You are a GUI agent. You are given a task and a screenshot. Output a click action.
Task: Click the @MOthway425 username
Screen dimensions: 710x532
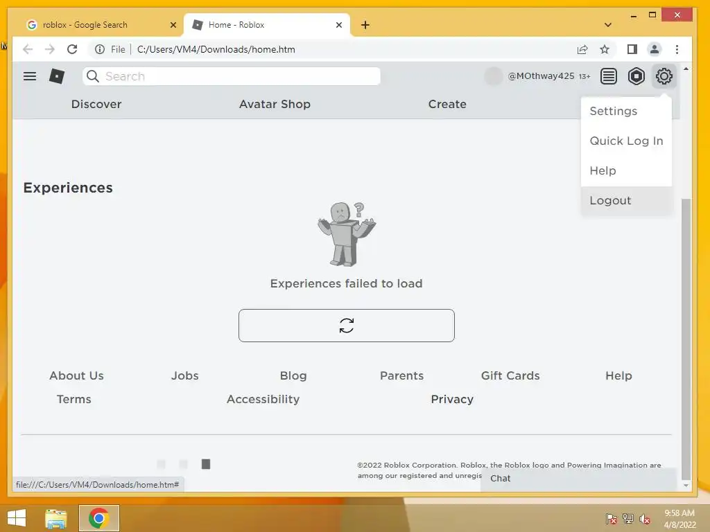[x=541, y=76]
